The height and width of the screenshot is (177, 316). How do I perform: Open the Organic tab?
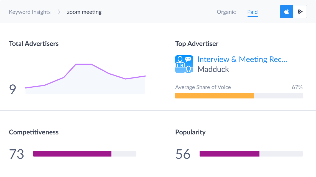coord(226,12)
